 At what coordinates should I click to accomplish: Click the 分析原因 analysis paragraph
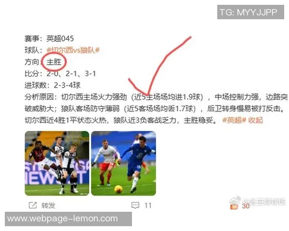click(x=156, y=108)
